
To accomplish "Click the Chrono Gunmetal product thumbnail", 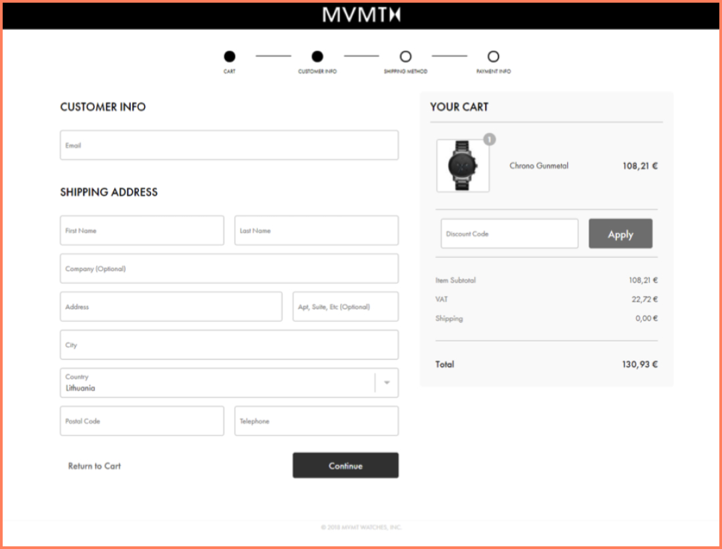I will coord(463,166).
